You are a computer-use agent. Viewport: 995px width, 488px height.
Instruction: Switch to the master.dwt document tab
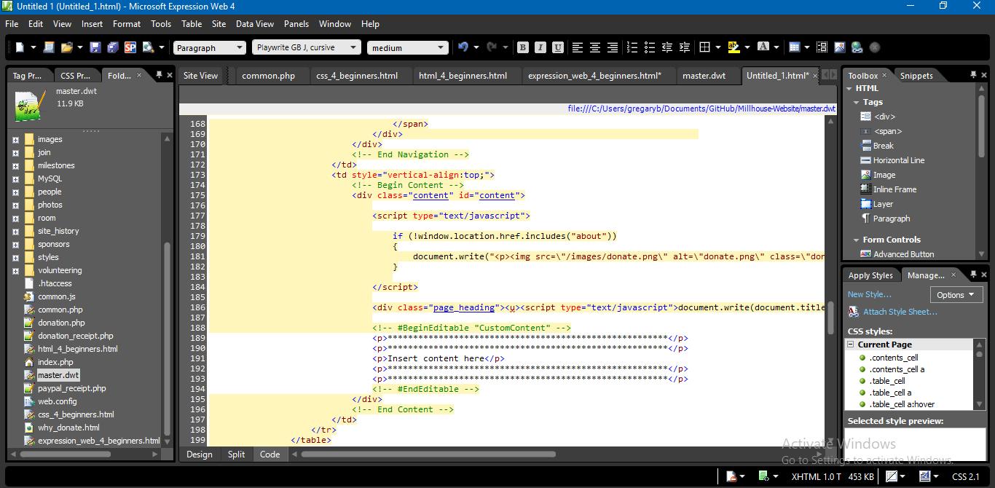[704, 75]
